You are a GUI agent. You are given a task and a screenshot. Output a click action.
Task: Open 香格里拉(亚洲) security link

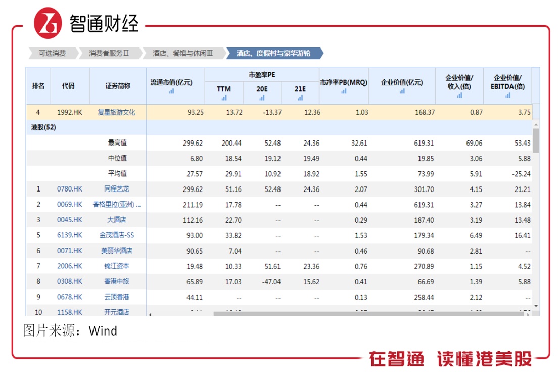(116, 205)
